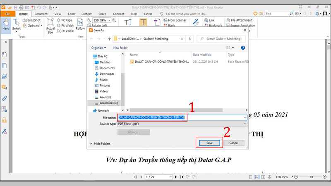Open the help icon in Save As dialog
The width and height of the screenshot is (331, 186).
click(x=242, y=48)
